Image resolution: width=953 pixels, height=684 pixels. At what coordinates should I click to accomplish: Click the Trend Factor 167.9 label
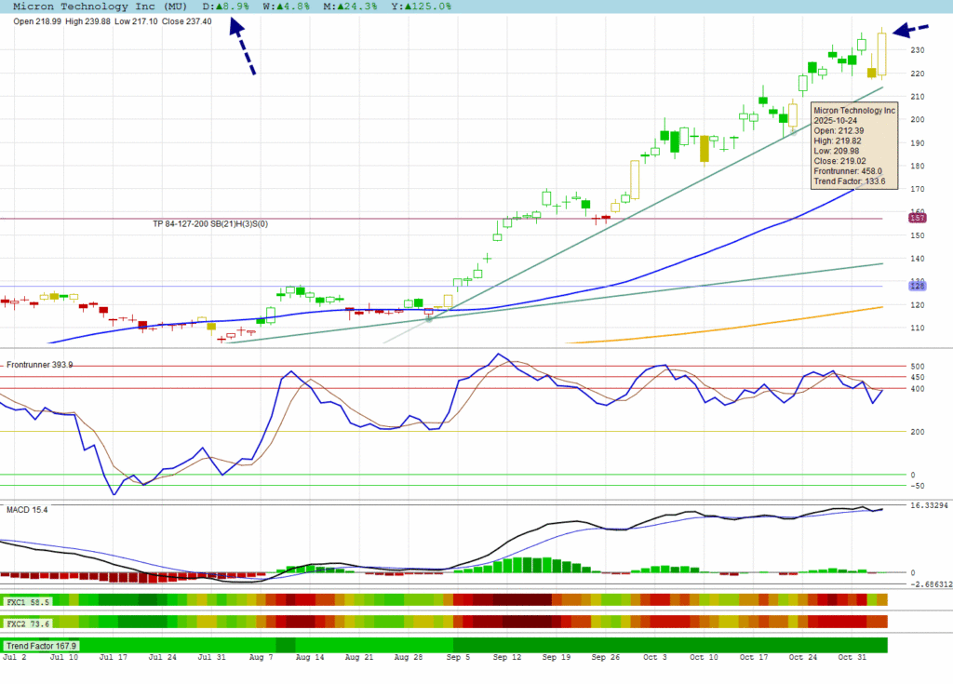[x=42, y=645]
